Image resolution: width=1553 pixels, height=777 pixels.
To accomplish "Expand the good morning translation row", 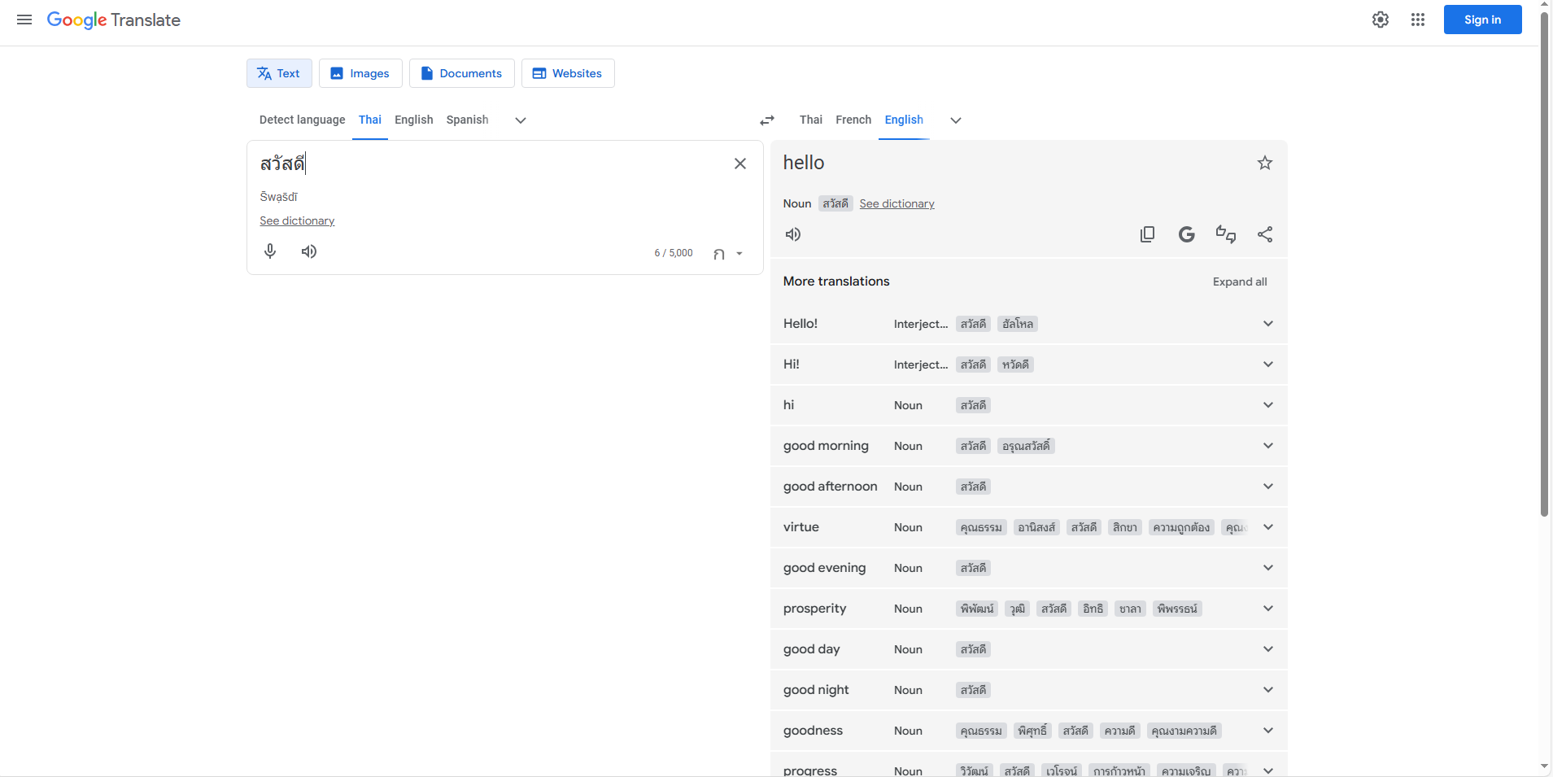I will pyautogui.click(x=1267, y=445).
